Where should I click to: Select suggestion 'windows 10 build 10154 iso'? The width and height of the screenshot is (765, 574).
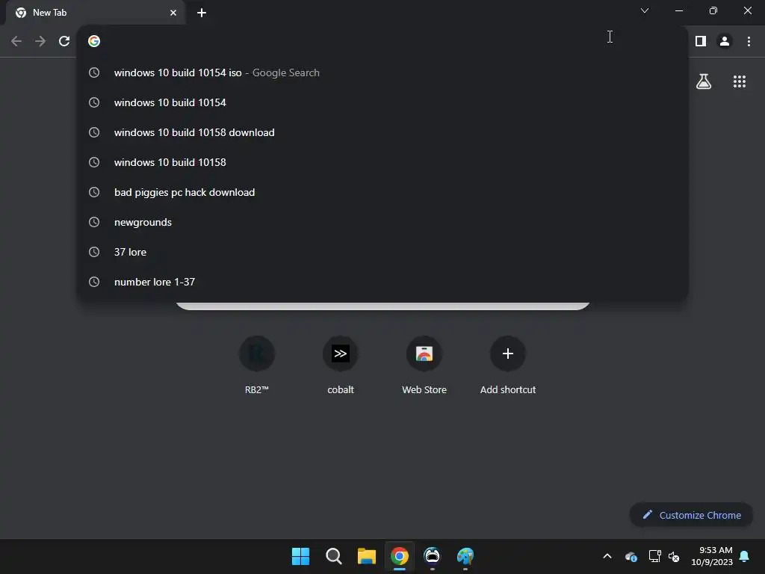pyautogui.click(x=383, y=72)
